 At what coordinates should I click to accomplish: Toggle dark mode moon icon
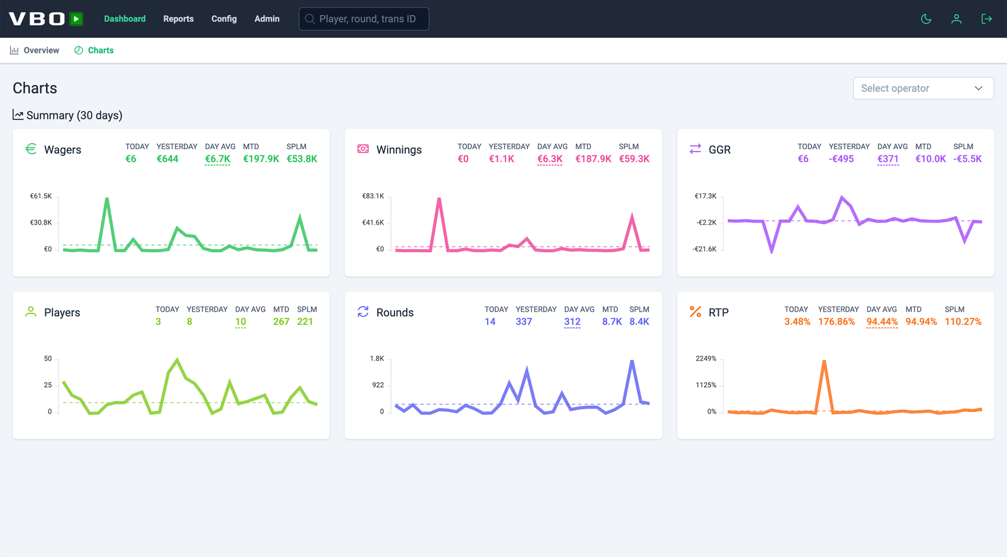(x=926, y=19)
